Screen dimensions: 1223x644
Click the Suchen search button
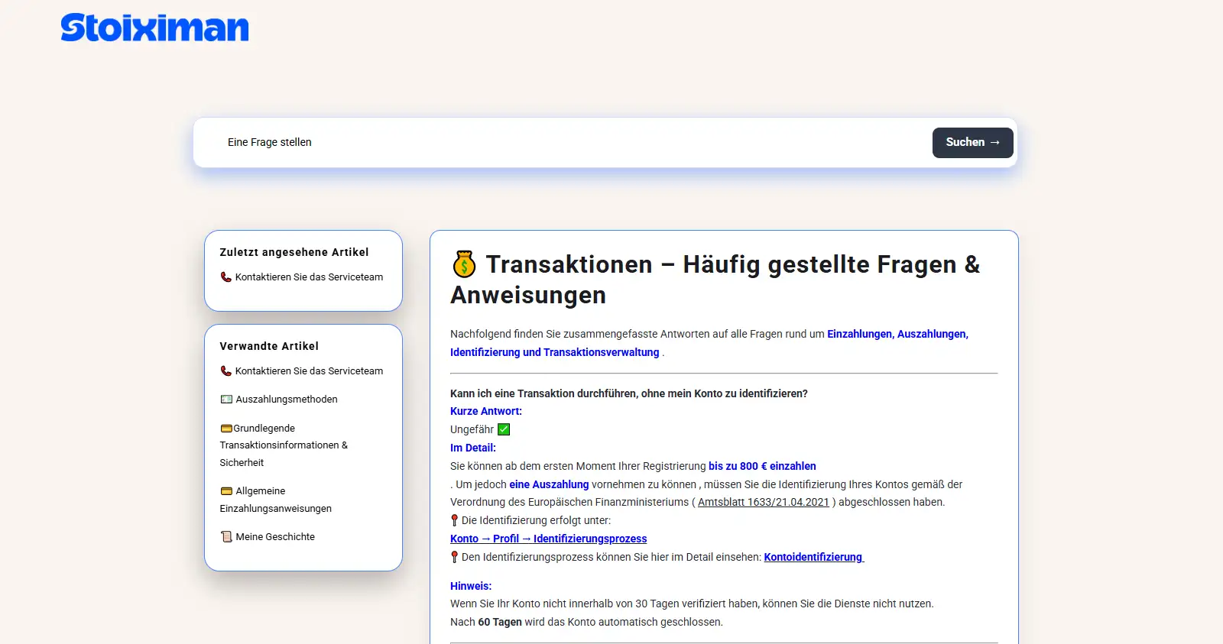[972, 143]
